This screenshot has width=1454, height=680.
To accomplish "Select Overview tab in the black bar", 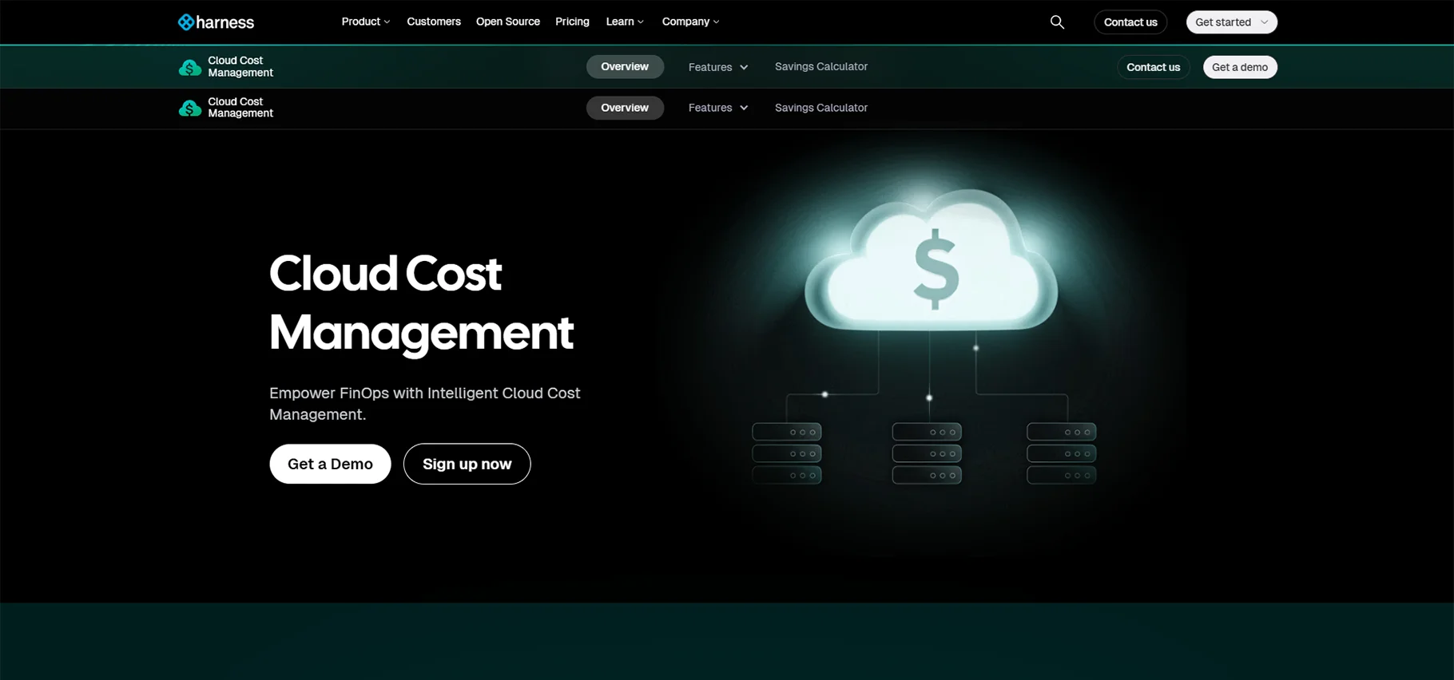I will tap(625, 108).
